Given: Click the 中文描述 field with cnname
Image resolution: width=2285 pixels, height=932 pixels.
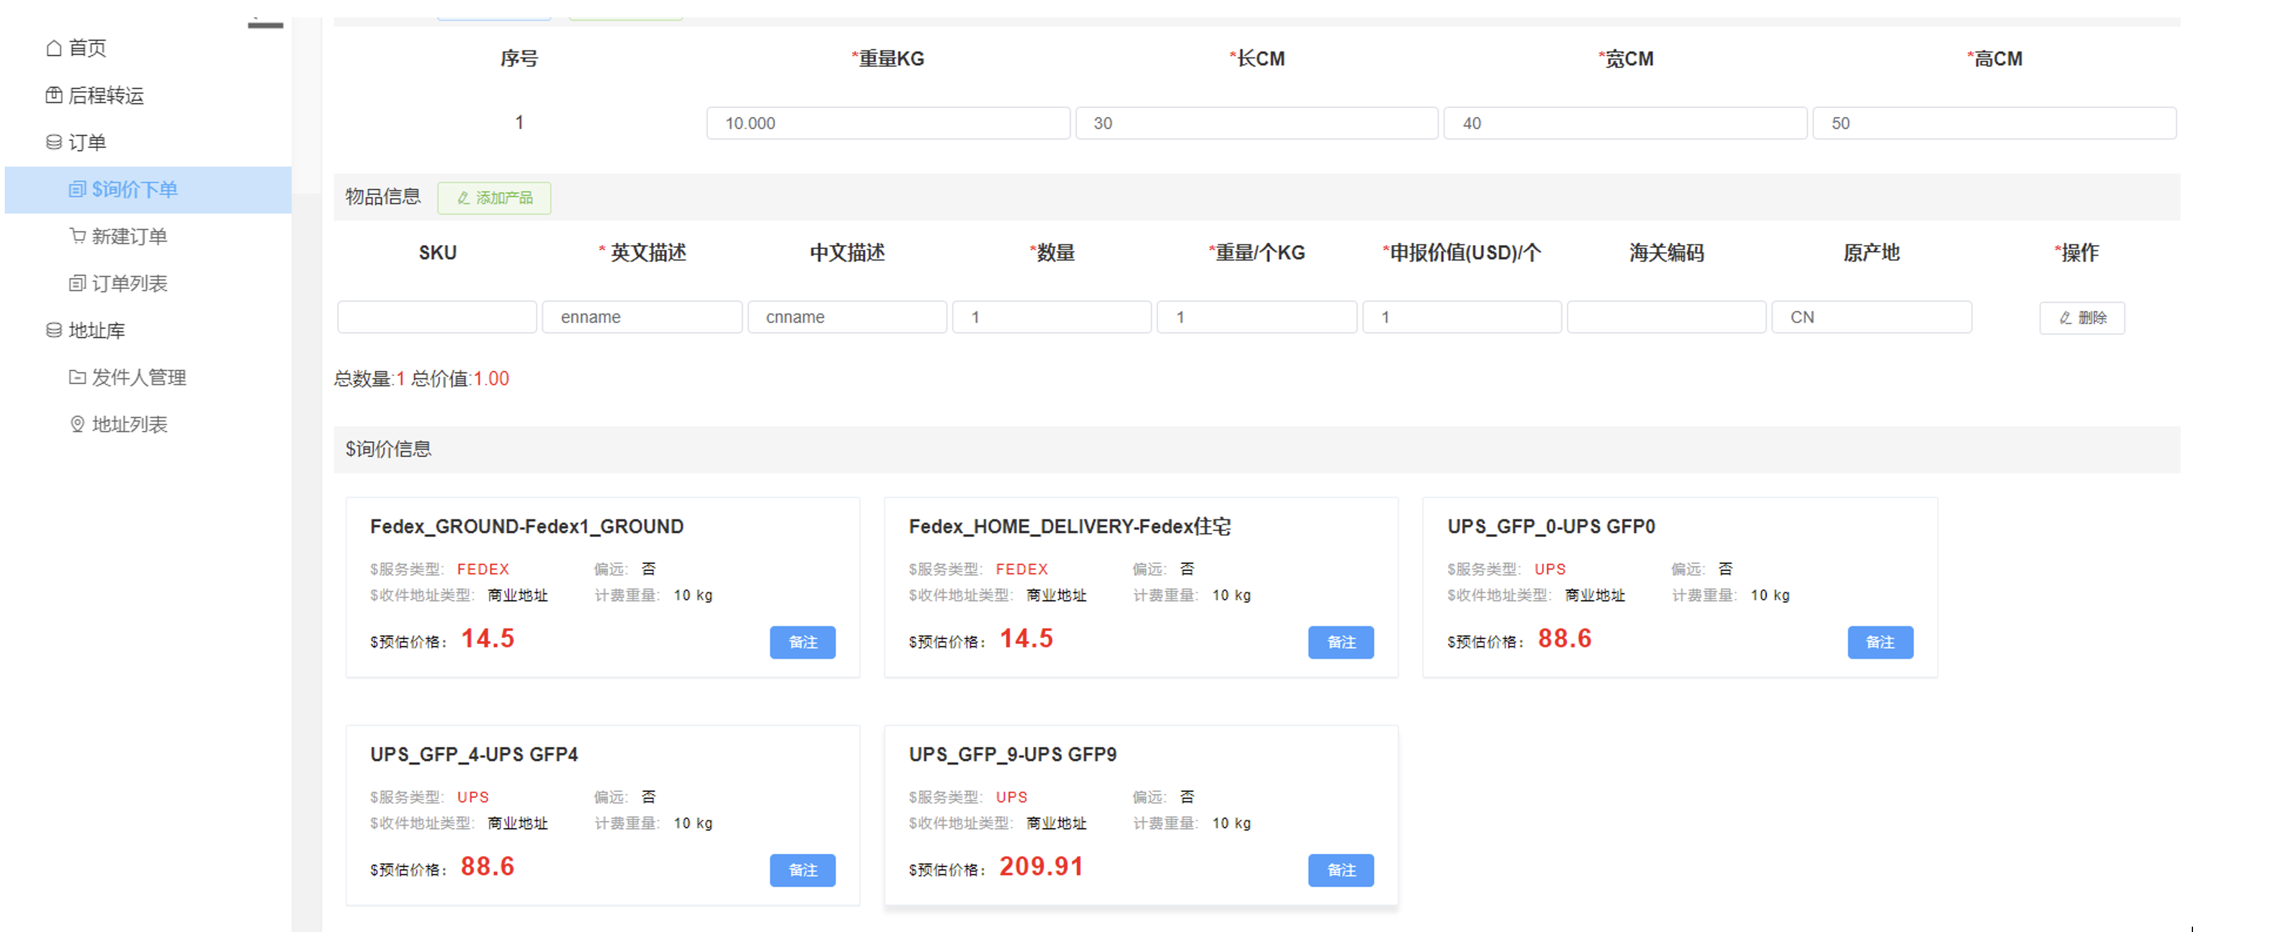Looking at the screenshot, I should tap(847, 317).
